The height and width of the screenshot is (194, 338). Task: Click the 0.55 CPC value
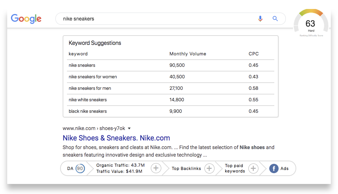[x=253, y=100]
